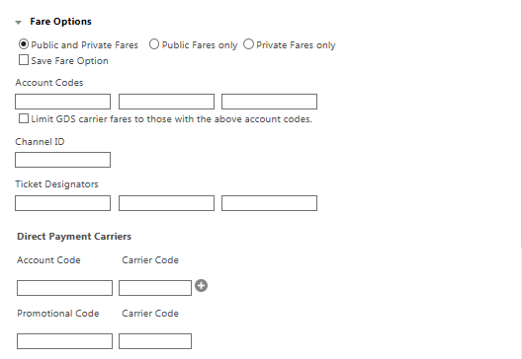The image size is (522, 359).
Task: Collapse the Fare Options disclosure triangle
Action: click(x=19, y=23)
